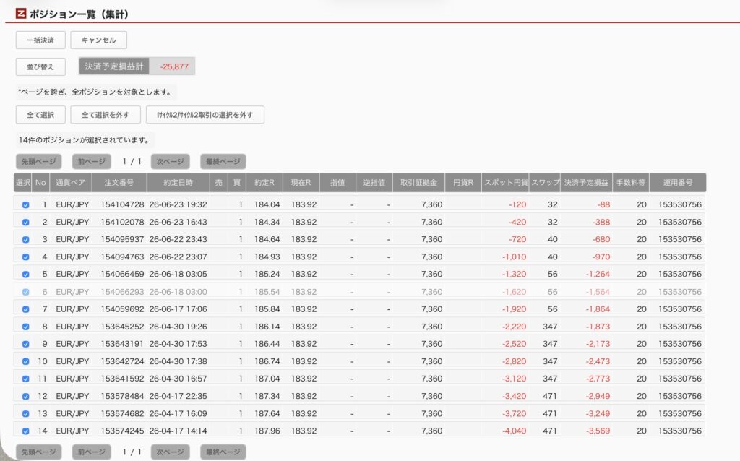The image size is (740, 461).
Task: Go to 先頭ページ using top pager
Action: [x=39, y=161]
